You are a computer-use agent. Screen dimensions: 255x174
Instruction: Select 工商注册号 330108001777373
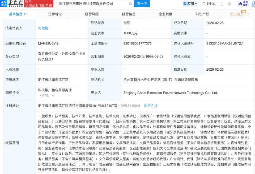coord(137,43)
